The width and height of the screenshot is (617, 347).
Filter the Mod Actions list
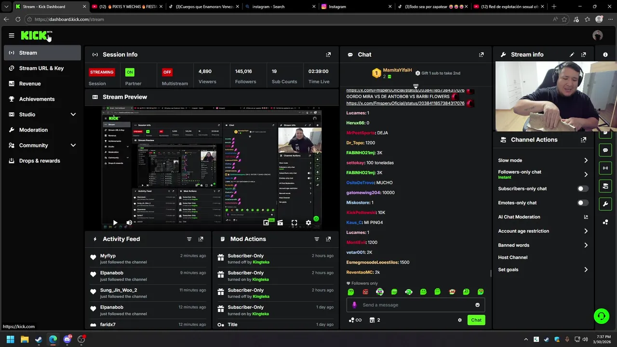317,239
